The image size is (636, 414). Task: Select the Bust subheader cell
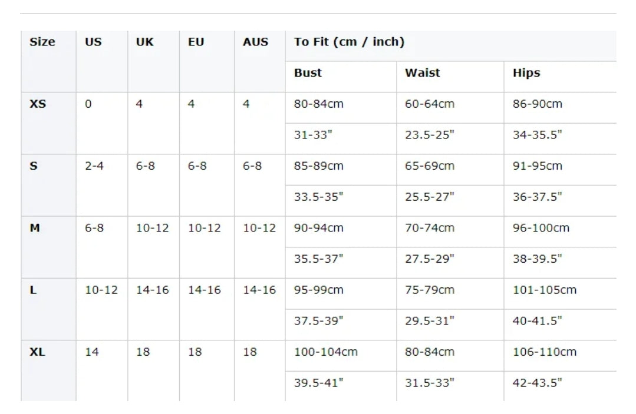click(x=308, y=73)
